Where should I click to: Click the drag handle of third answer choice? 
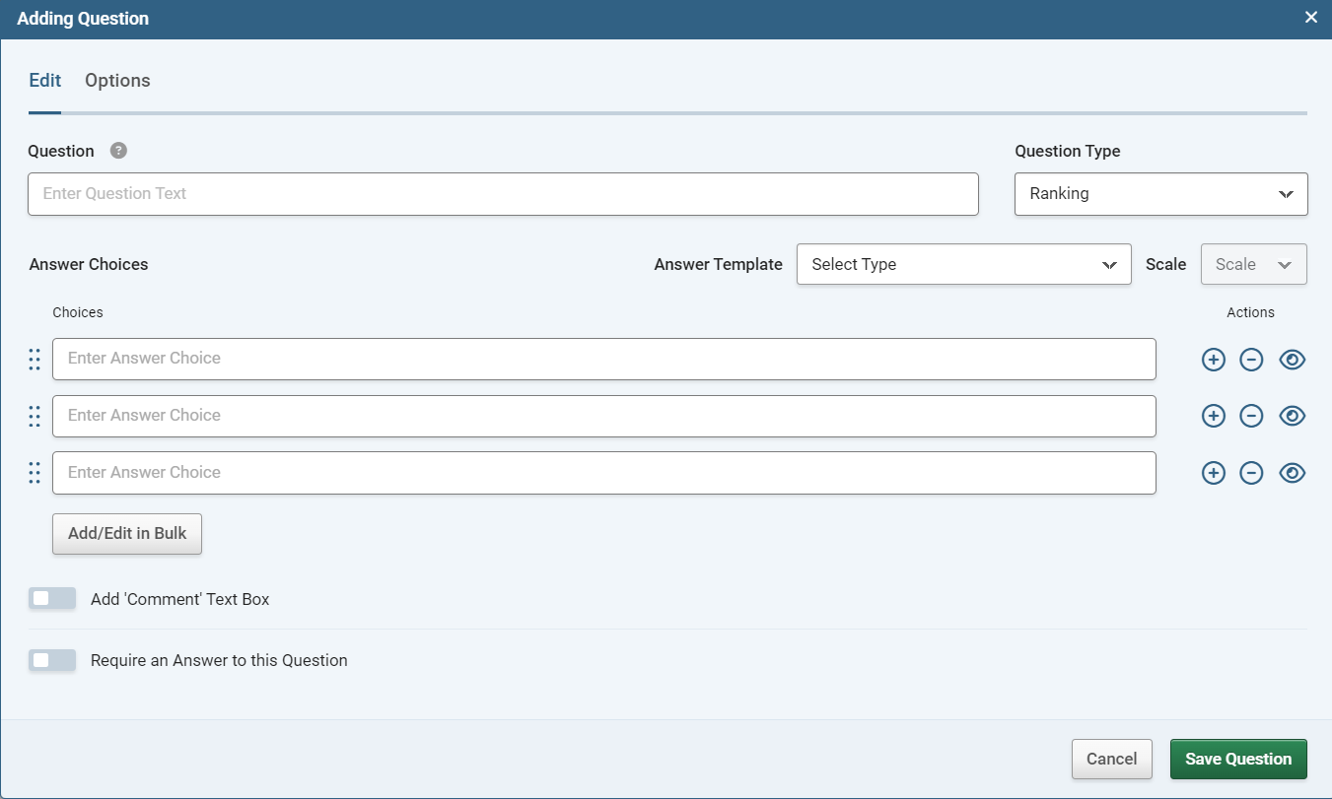[35, 474]
